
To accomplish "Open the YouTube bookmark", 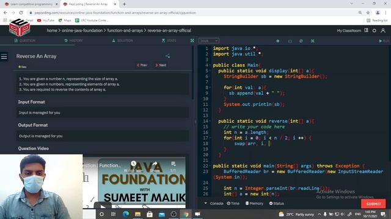I will [46, 20].
